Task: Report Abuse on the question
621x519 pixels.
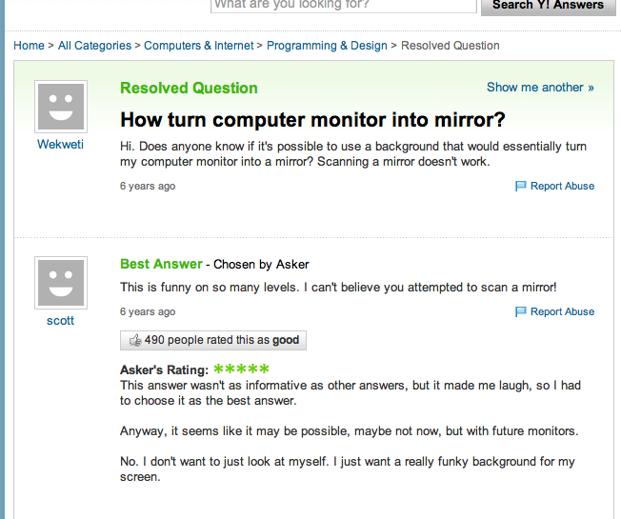Action: pyautogui.click(x=562, y=187)
